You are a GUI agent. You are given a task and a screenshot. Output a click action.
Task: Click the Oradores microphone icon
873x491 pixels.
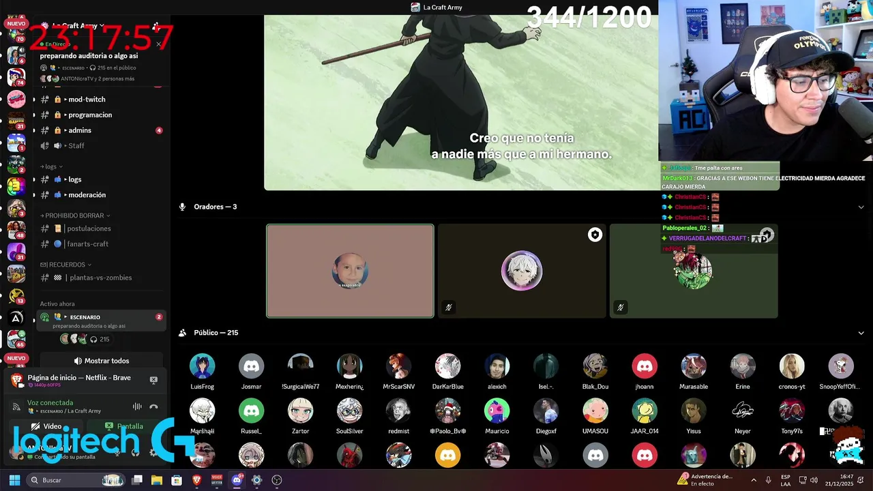pyautogui.click(x=182, y=207)
